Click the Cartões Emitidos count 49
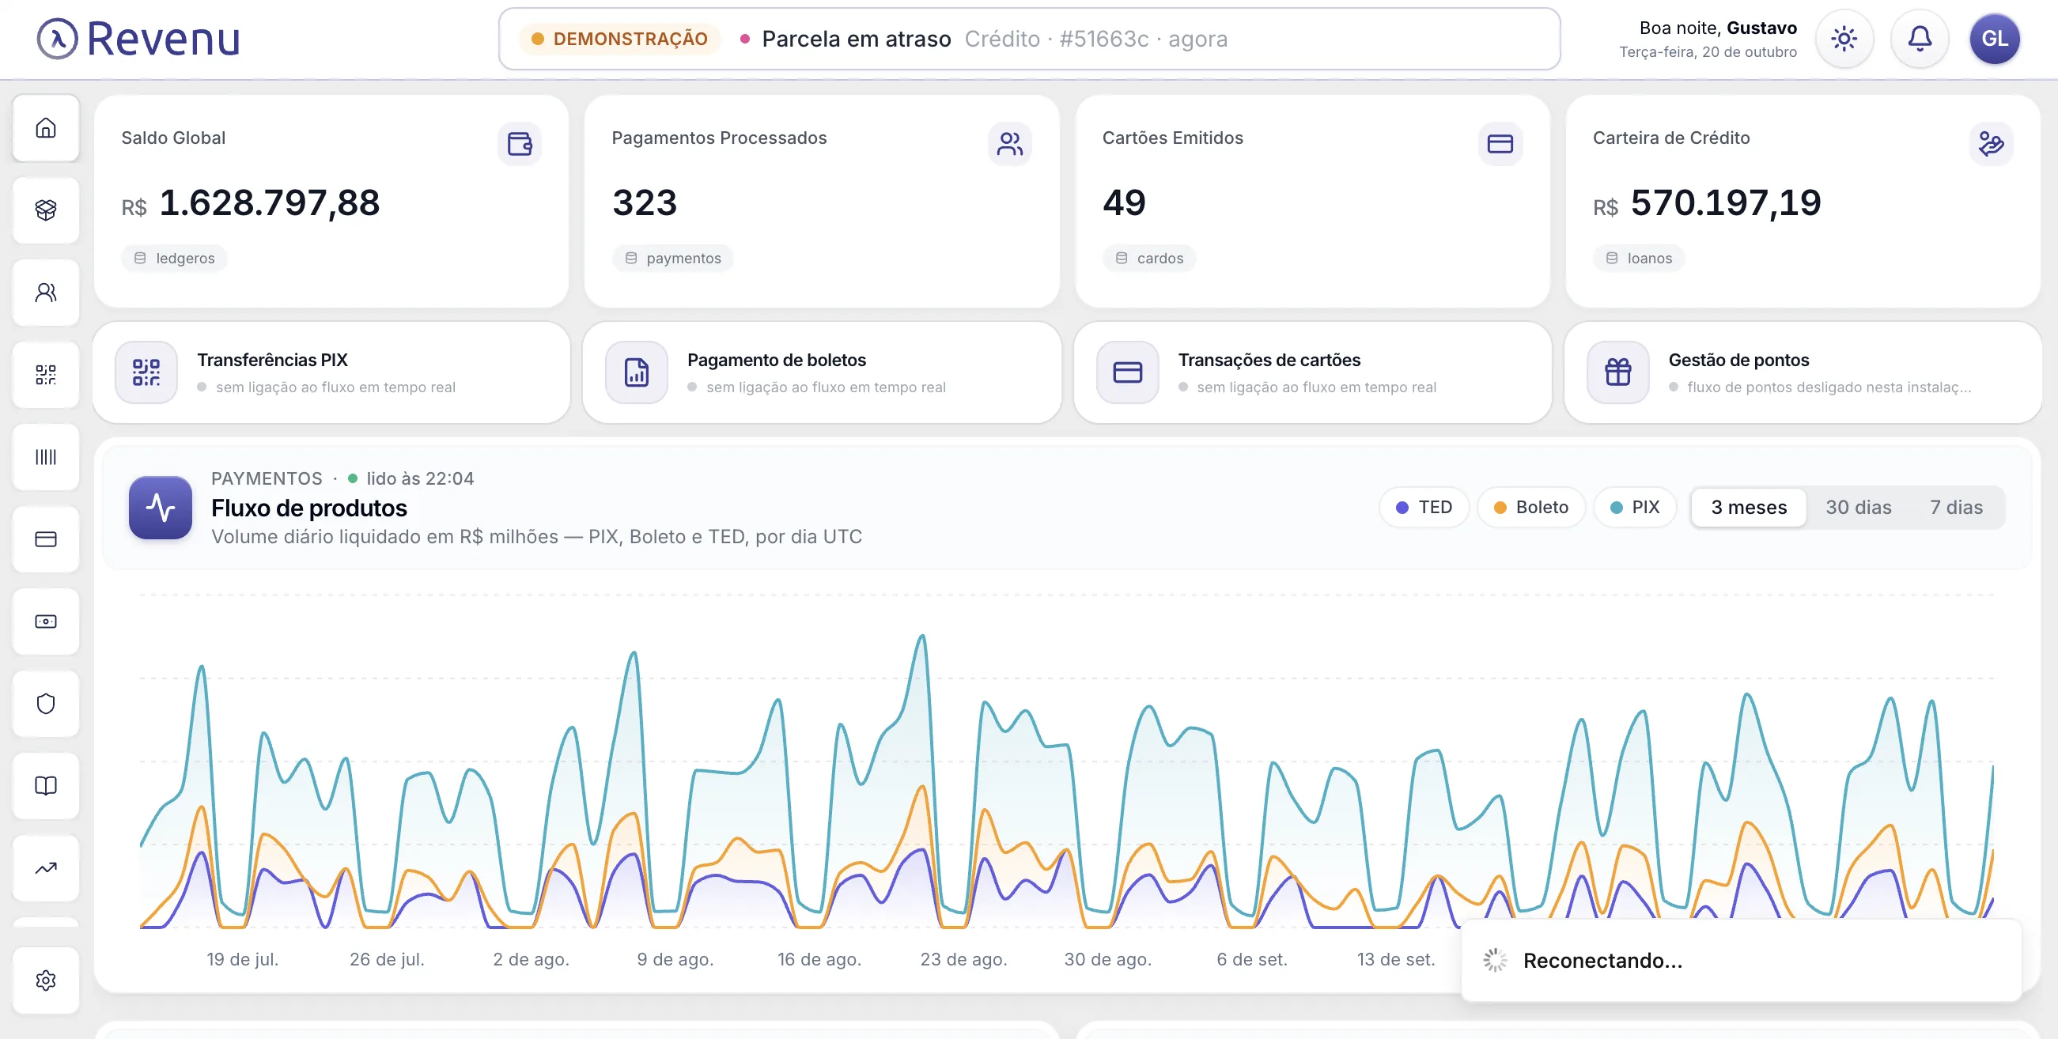This screenshot has width=2058, height=1039. (x=1124, y=203)
